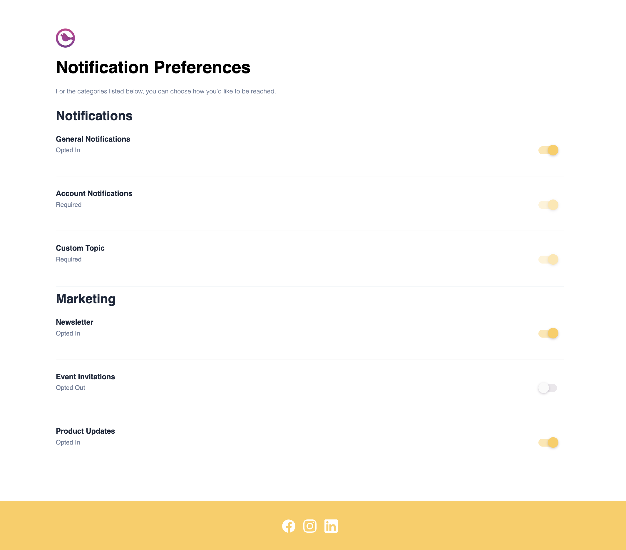Click the Notification Preferences page title
The image size is (626, 550).
tap(153, 67)
